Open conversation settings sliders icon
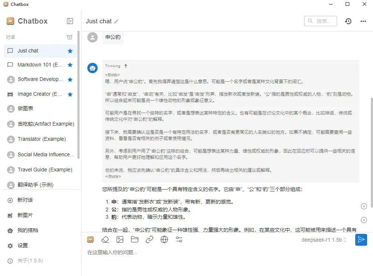373x276 pixels. pos(179,240)
